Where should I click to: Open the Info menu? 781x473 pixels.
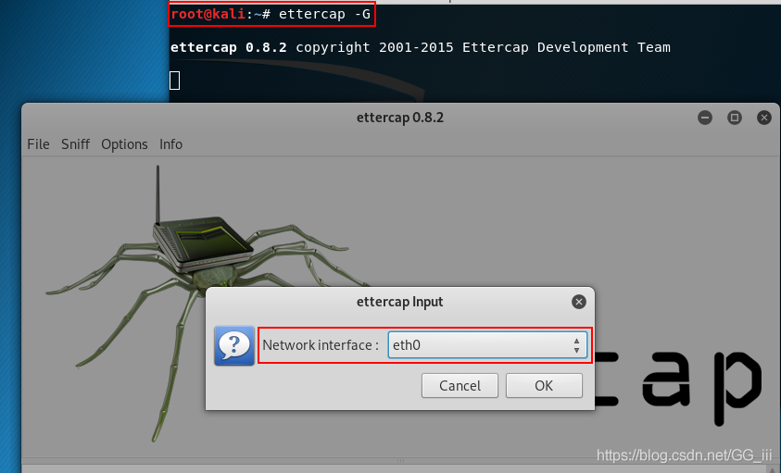click(170, 144)
